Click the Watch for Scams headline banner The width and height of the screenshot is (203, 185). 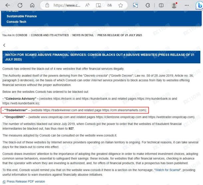(x=101, y=57)
